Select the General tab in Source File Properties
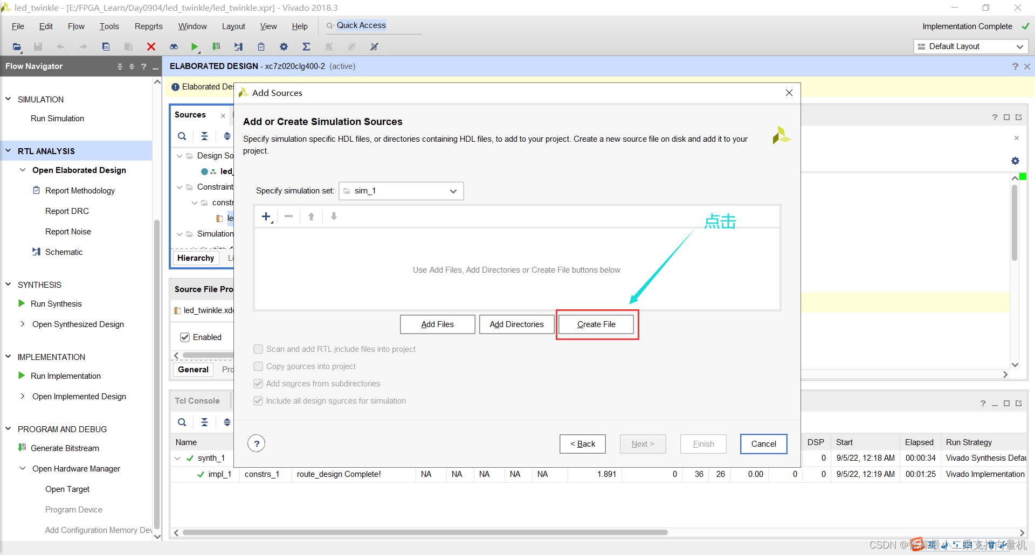1035x555 pixels. coord(193,370)
